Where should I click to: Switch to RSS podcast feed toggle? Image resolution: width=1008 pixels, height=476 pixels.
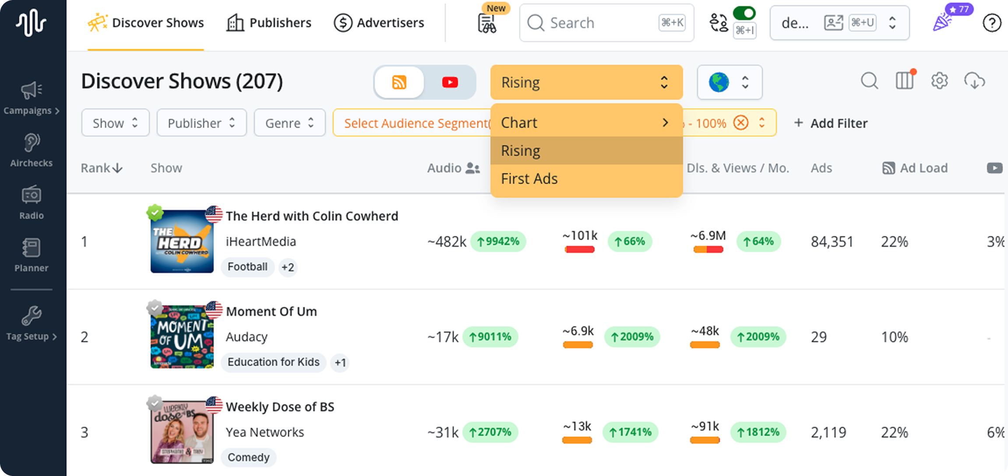(399, 82)
